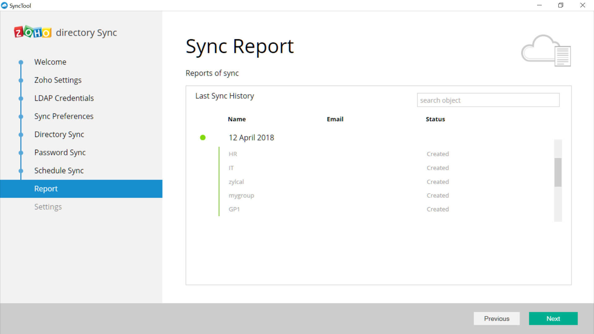
Task: Click the Sync Preferences step bullet marker
Action: click(x=21, y=117)
